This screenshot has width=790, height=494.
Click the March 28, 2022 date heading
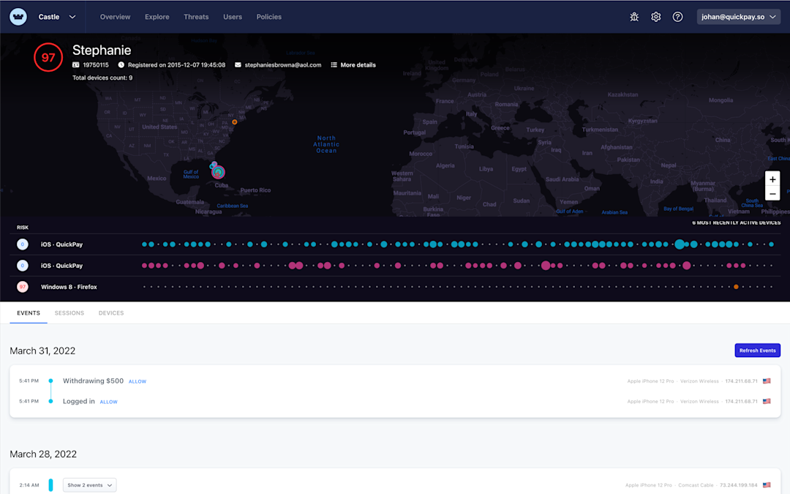(43, 454)
